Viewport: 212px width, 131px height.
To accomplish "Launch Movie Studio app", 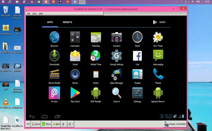I will 54,76.
